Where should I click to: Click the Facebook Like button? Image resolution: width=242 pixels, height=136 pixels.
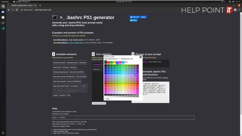[x=135, y=17]
